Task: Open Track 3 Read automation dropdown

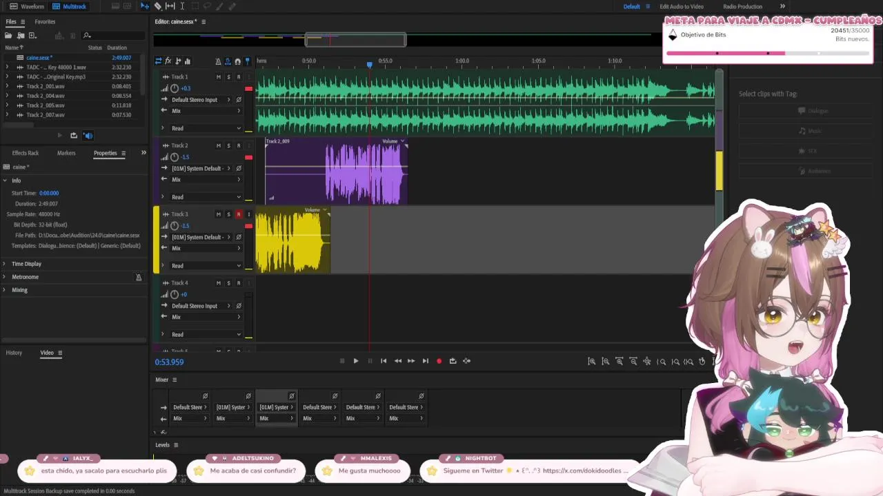Action: [x=206, y=265]
